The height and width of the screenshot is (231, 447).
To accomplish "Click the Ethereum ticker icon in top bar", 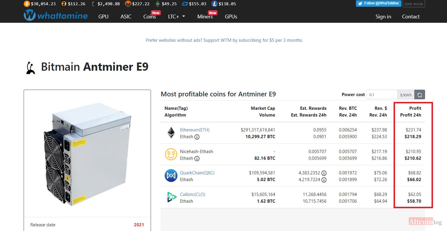I will [93, 4].
